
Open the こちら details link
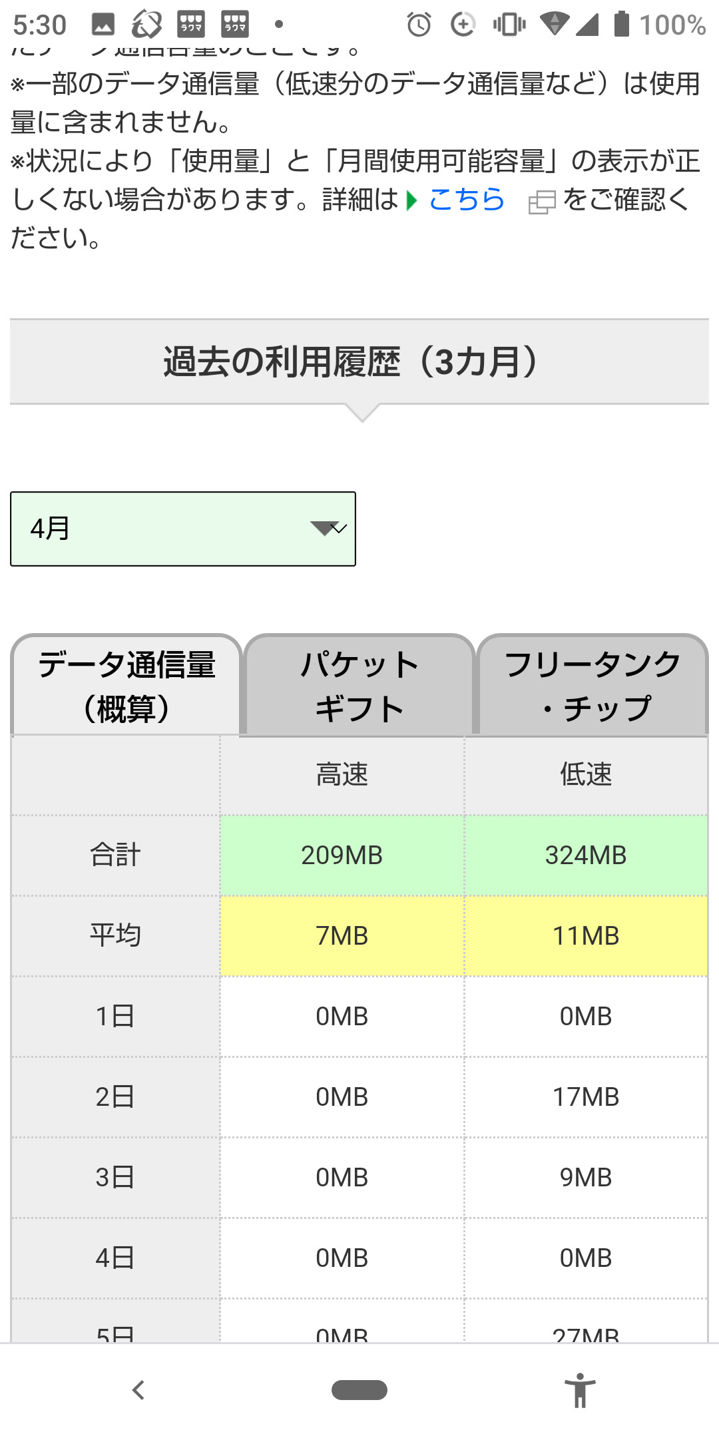[x=466, y=200]
